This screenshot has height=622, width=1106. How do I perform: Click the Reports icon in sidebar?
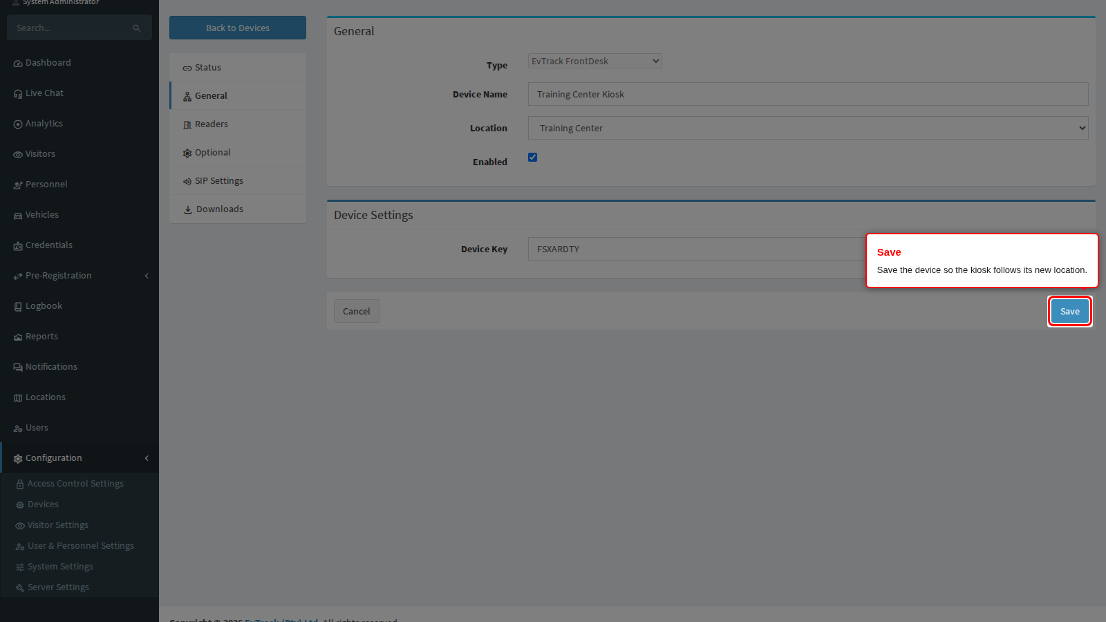[x=18, y=337]
